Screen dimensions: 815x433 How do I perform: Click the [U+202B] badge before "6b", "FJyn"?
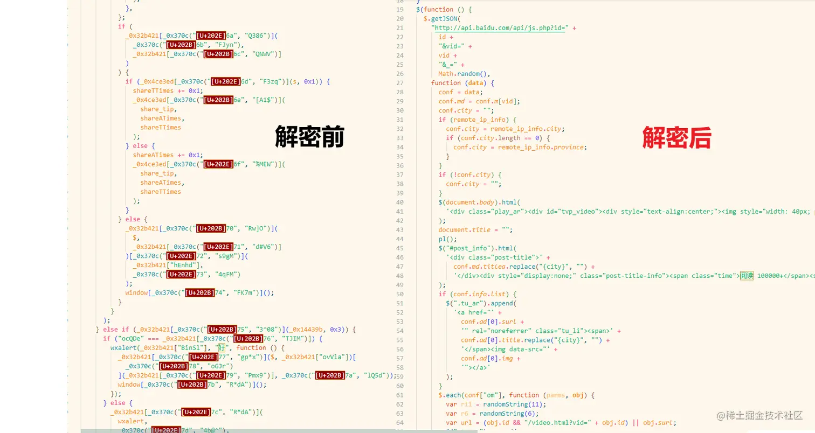click(182, 45)
